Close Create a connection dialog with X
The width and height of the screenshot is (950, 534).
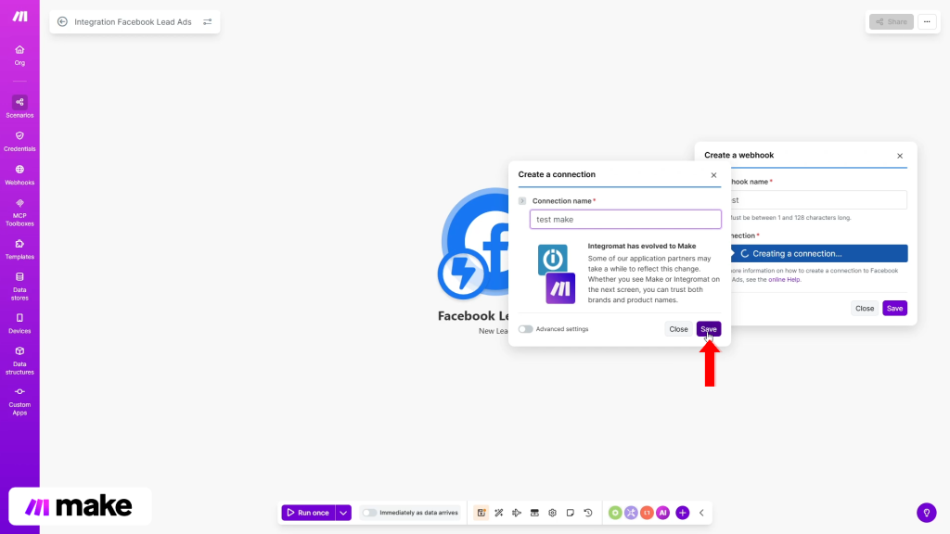point(713,175)
